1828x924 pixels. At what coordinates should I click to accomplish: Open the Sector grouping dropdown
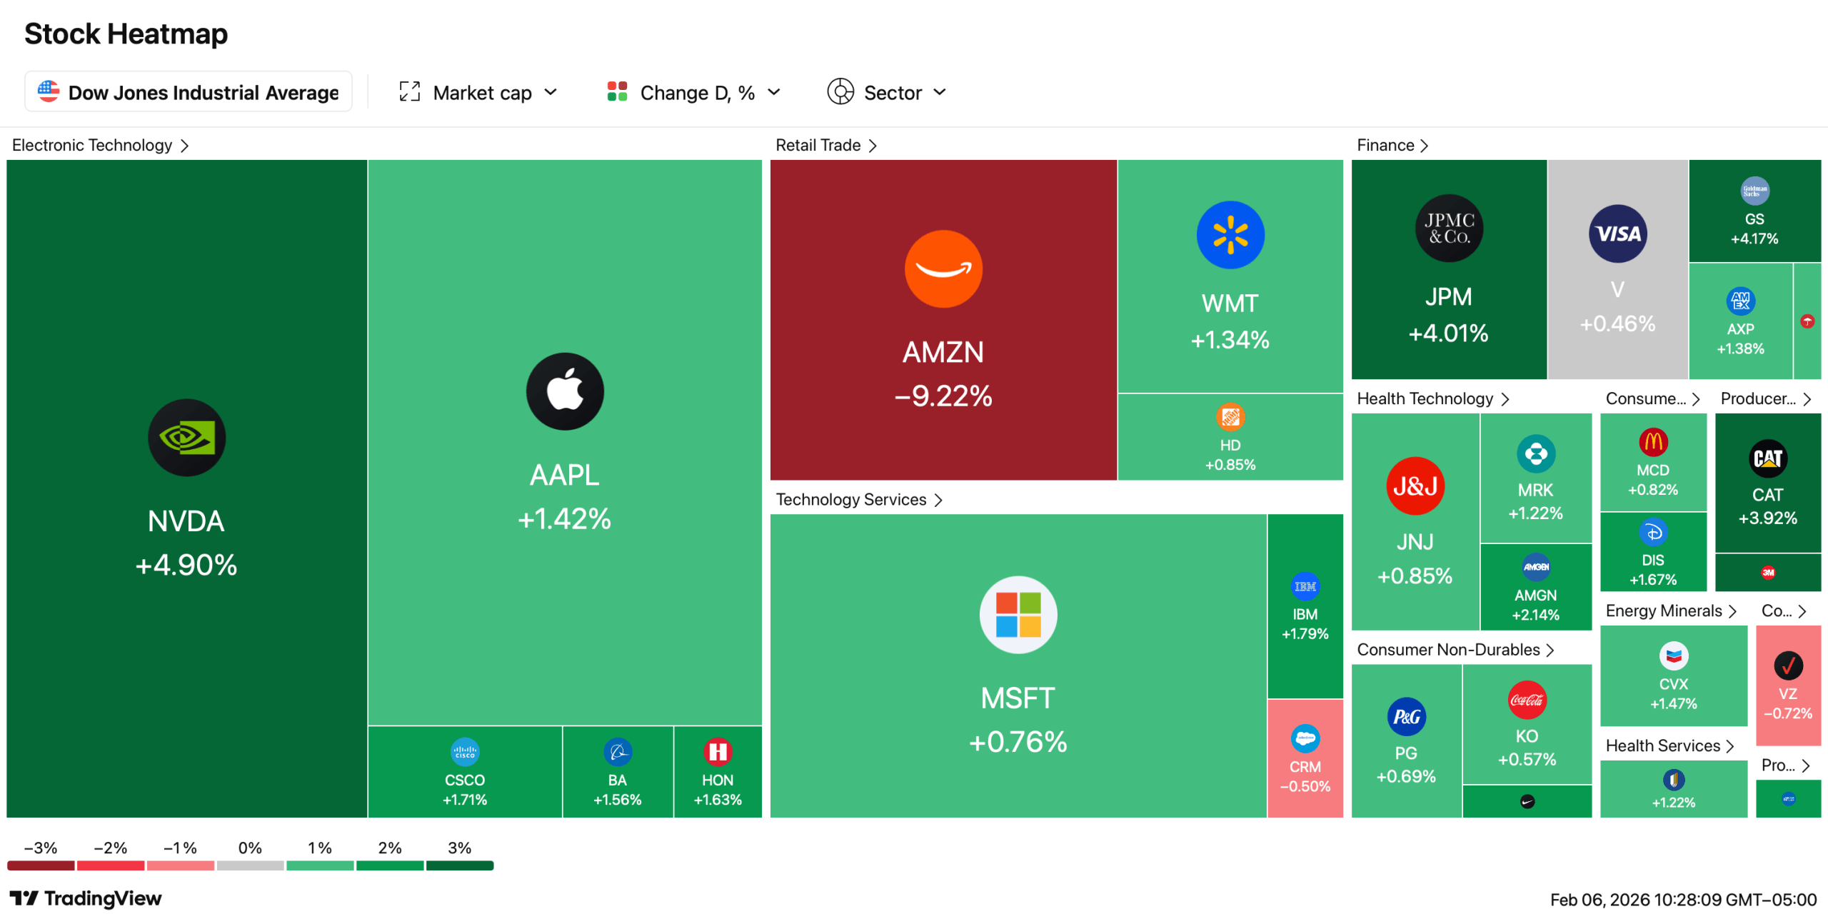(887, 92)
